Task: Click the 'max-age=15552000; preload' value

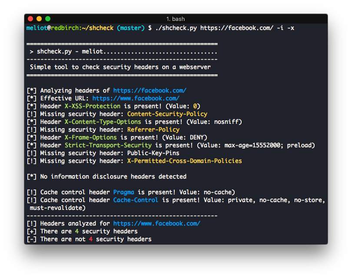Action: pos(268,145)
